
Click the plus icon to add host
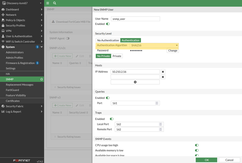coord(135,82)
